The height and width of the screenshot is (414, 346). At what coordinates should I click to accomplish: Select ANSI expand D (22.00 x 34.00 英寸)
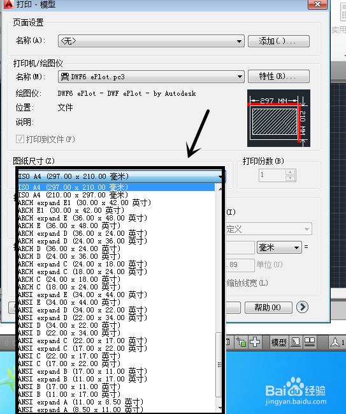point(117,318)
